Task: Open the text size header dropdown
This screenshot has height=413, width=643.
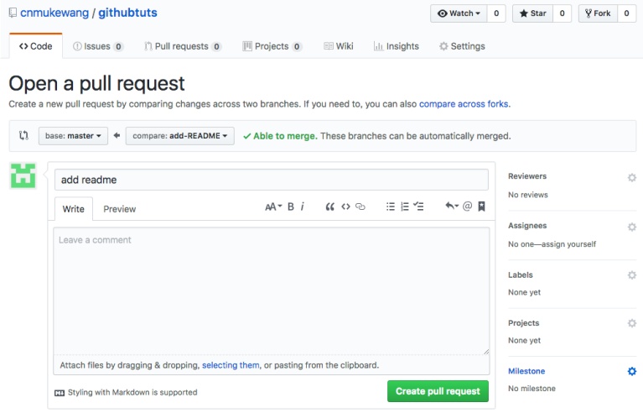Action: click(273, 206)
